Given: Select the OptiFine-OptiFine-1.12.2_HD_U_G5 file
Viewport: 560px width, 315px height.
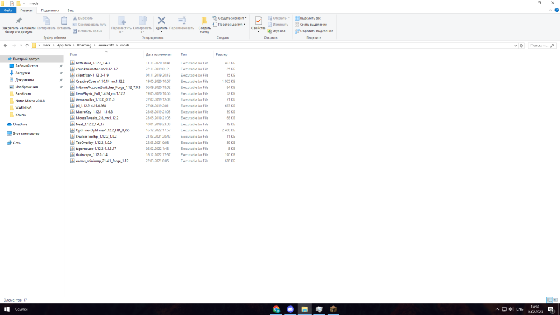Looking at the screenshot, I should click(x=102, y=130).
